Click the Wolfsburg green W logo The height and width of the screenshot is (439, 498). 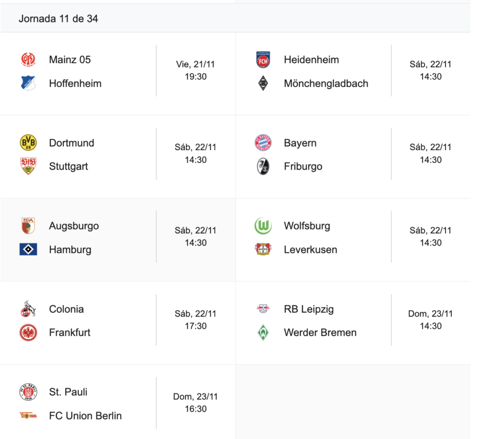point(263,226)
